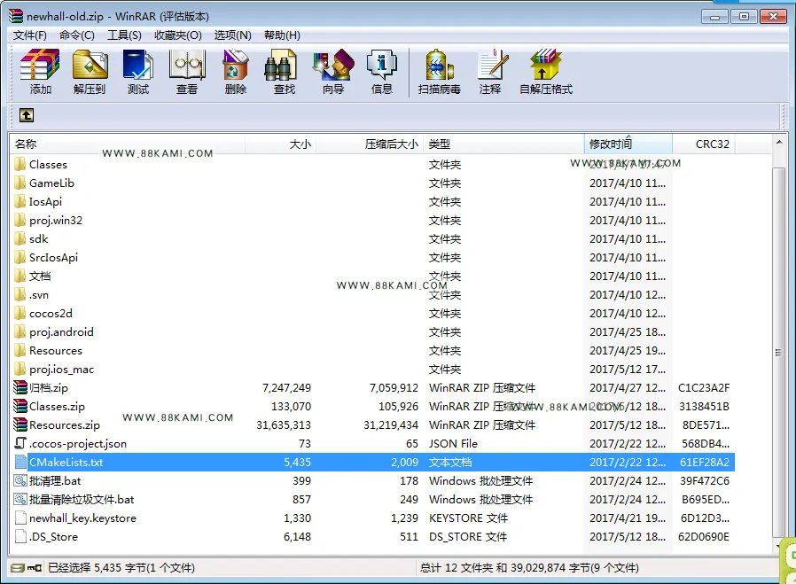Open the 查看 (View) tool

(x=187, y=72)
